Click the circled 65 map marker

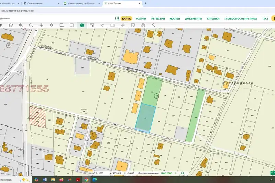[x=9, y=46]
